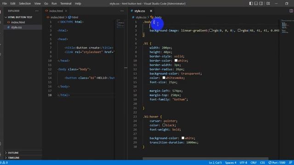Viewport: 294px width, 165px height.
Task: Open the border-color white color swatch
Action: 176,60
